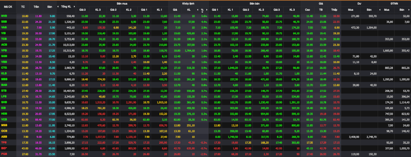Toggle the sort triangle under the % header
Viewport: 411px width, 157px height.
coord(202,12)
